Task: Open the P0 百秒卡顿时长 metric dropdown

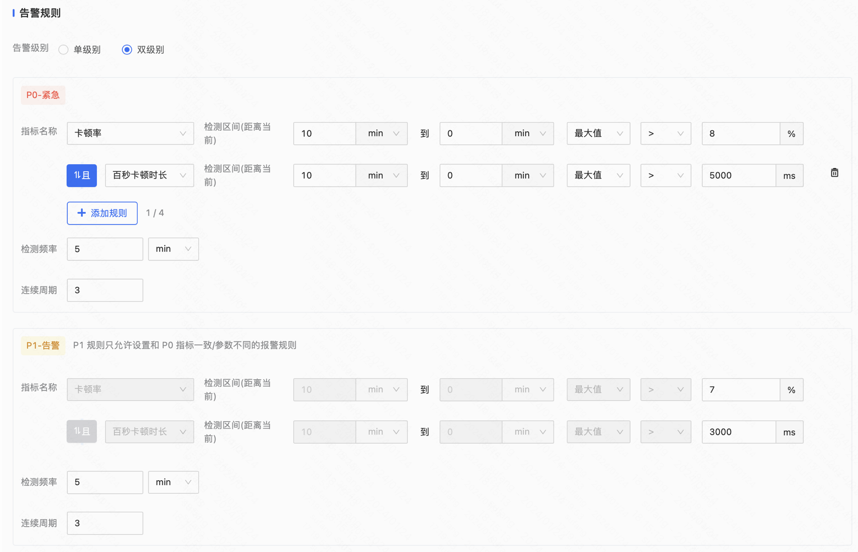Action: (149, 175)
